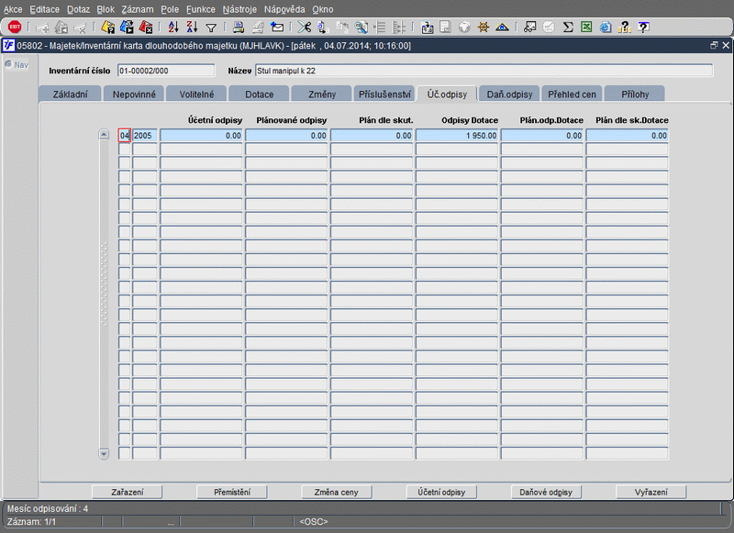The height and width of the screenshot is (533, 734).
Task: Click the Název field with Stul manipul
Action: click(x=484, y=71)
